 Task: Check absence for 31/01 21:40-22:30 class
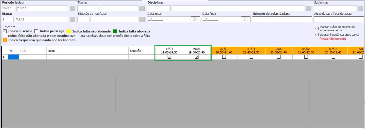(251, 57)
